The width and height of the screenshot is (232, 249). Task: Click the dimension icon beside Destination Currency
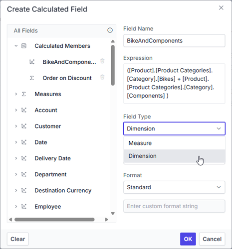point(24,190)
